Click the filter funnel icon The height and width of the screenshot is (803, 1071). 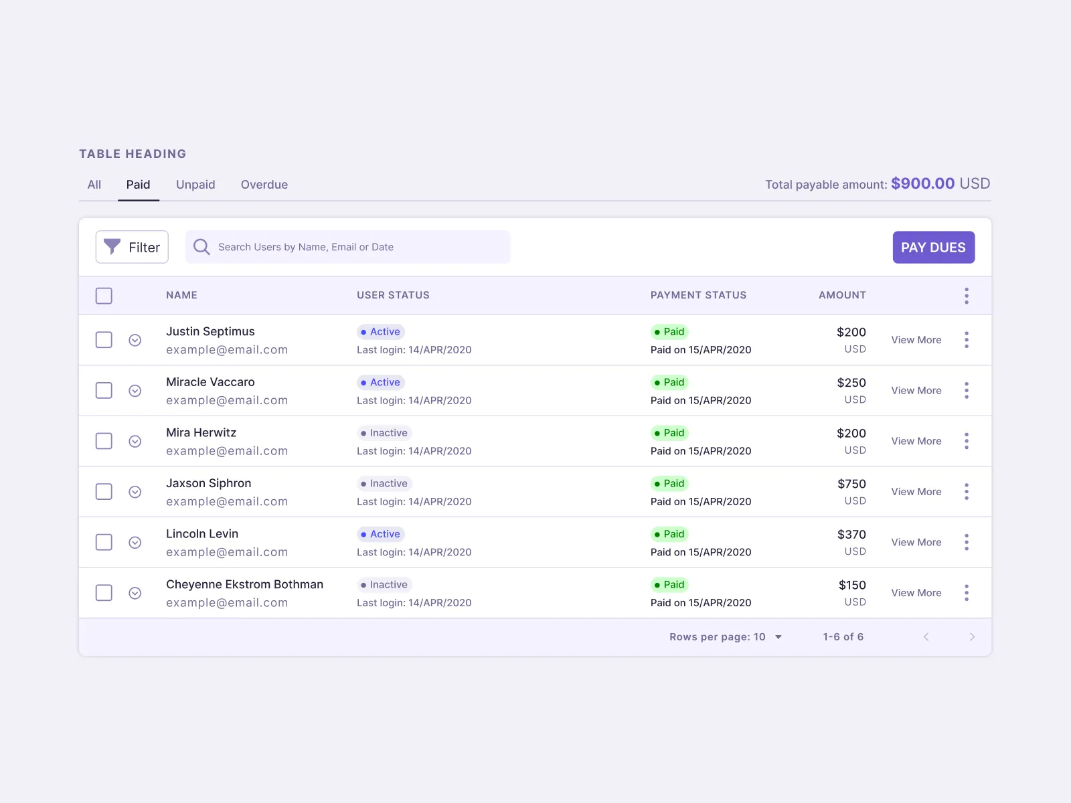(x=112, y=247)
